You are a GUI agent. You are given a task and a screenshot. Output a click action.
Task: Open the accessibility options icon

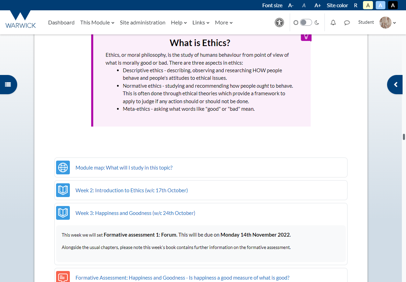tap(279, 23)
